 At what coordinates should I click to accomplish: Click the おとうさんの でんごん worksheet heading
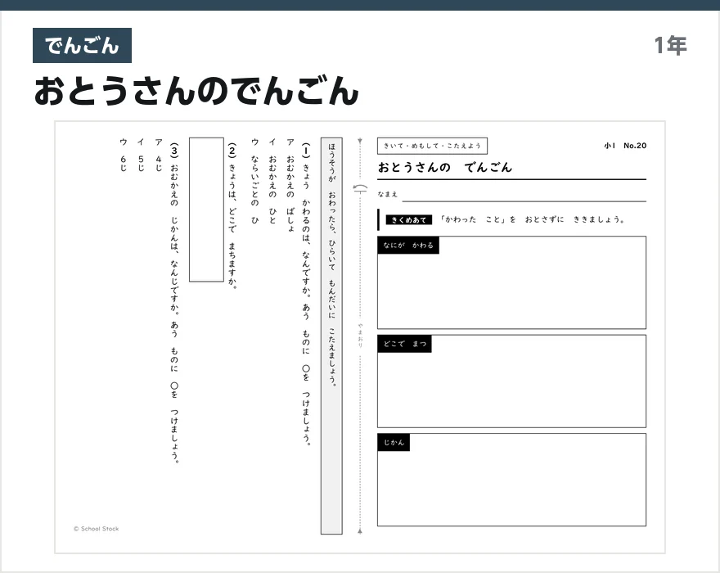(x=444, y=167)
